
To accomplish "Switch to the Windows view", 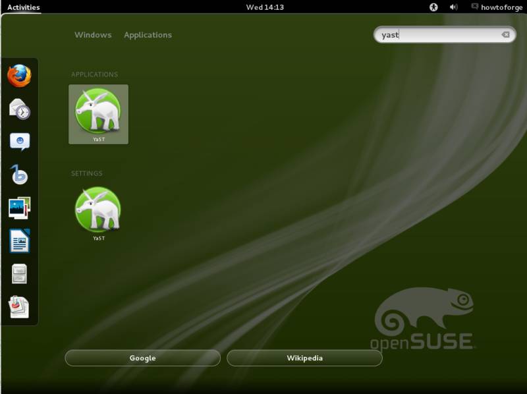I will (x=93, y=35).
